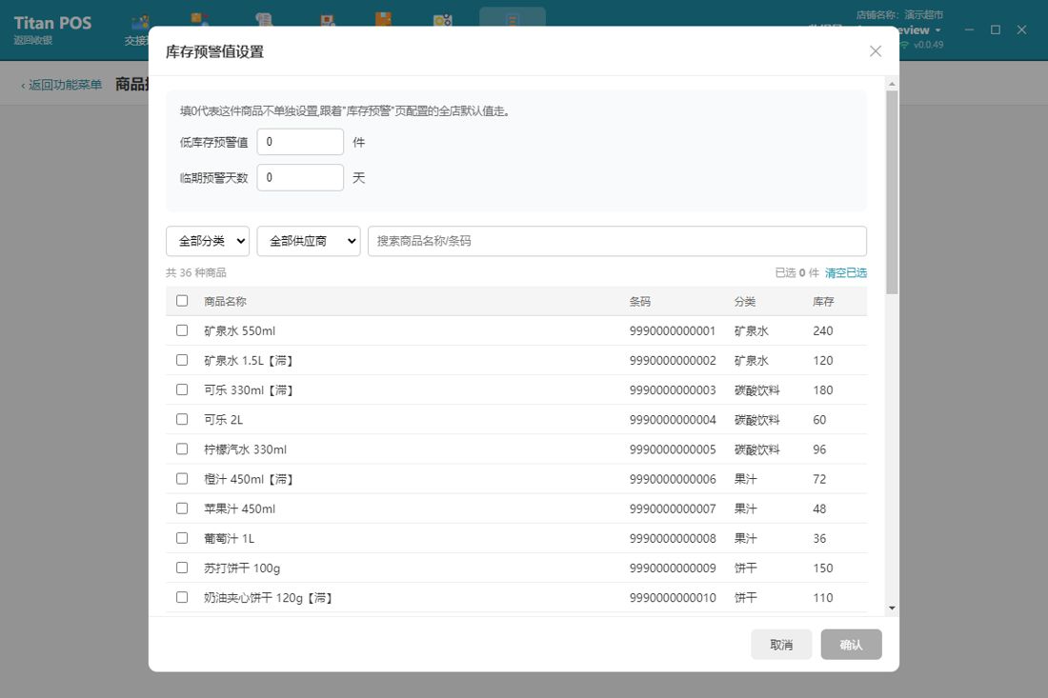Screen dimensions: 1048x698
Task: Click the 清空已选 link
Action: pyautogui.click(x=845, y=272)
